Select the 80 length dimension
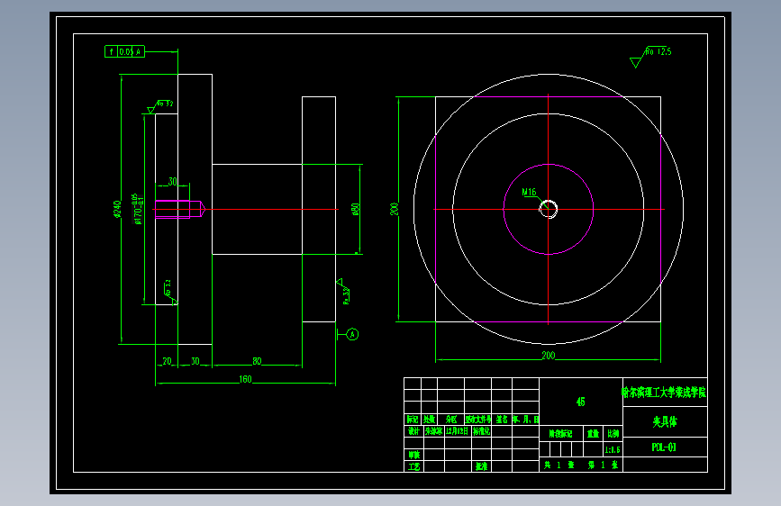This screenshot has height=506, width=781. coord(257,361)
